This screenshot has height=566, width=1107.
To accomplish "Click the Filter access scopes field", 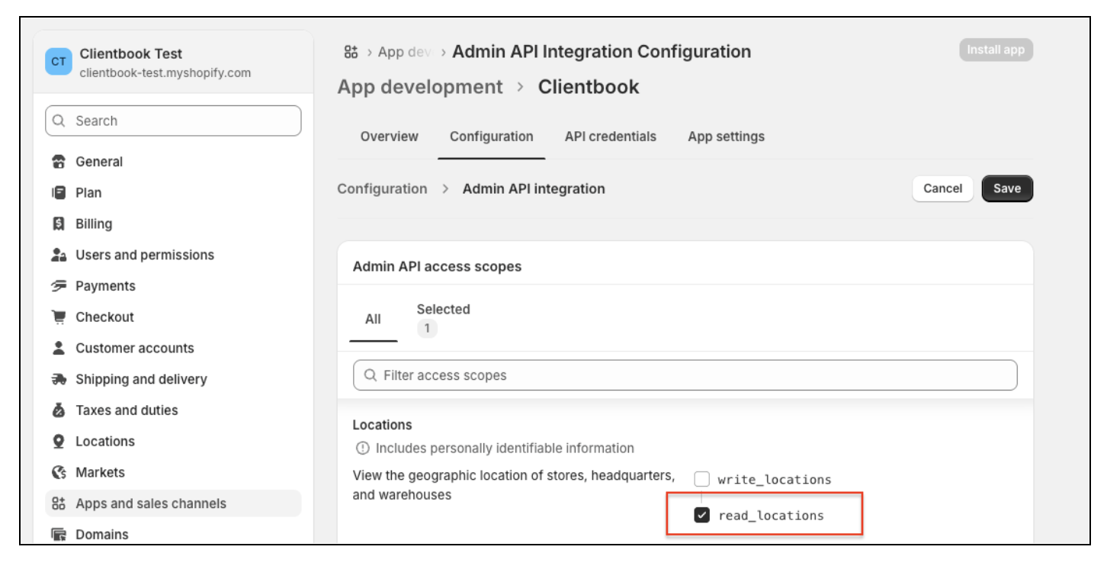I will click(x=685, y=375).
